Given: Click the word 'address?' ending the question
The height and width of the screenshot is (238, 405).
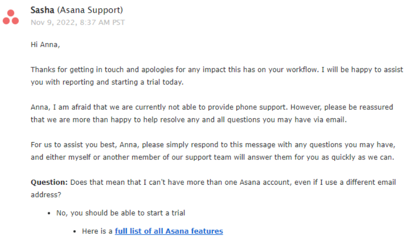Looking at the screenshot, I should [46, 195].
